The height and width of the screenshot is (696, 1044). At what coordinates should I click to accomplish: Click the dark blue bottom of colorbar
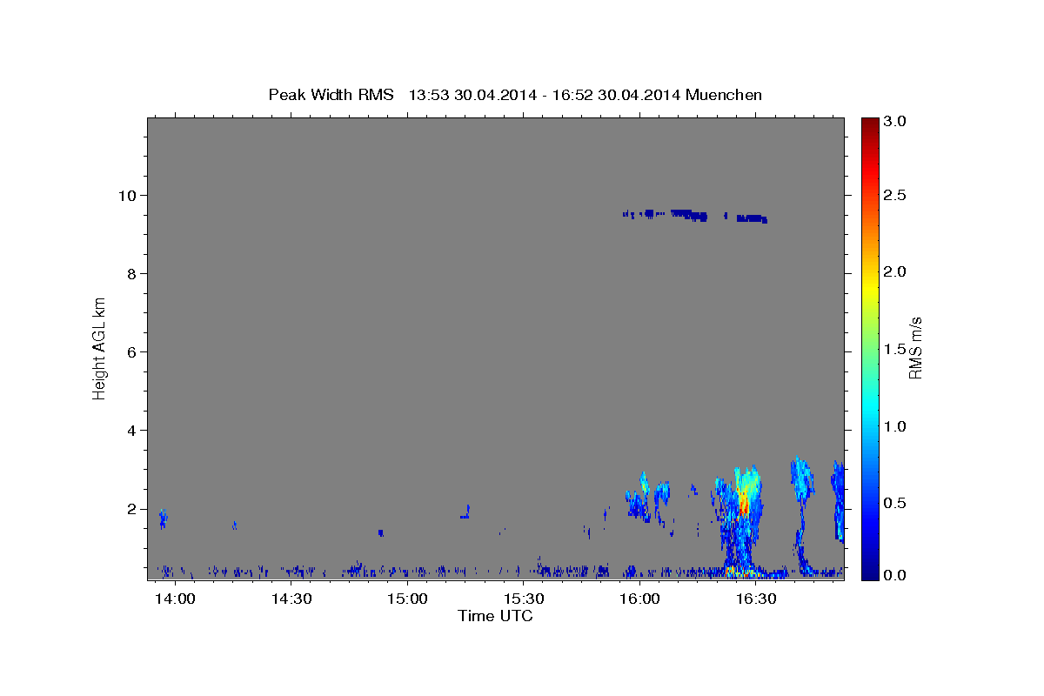coord(869,570)
